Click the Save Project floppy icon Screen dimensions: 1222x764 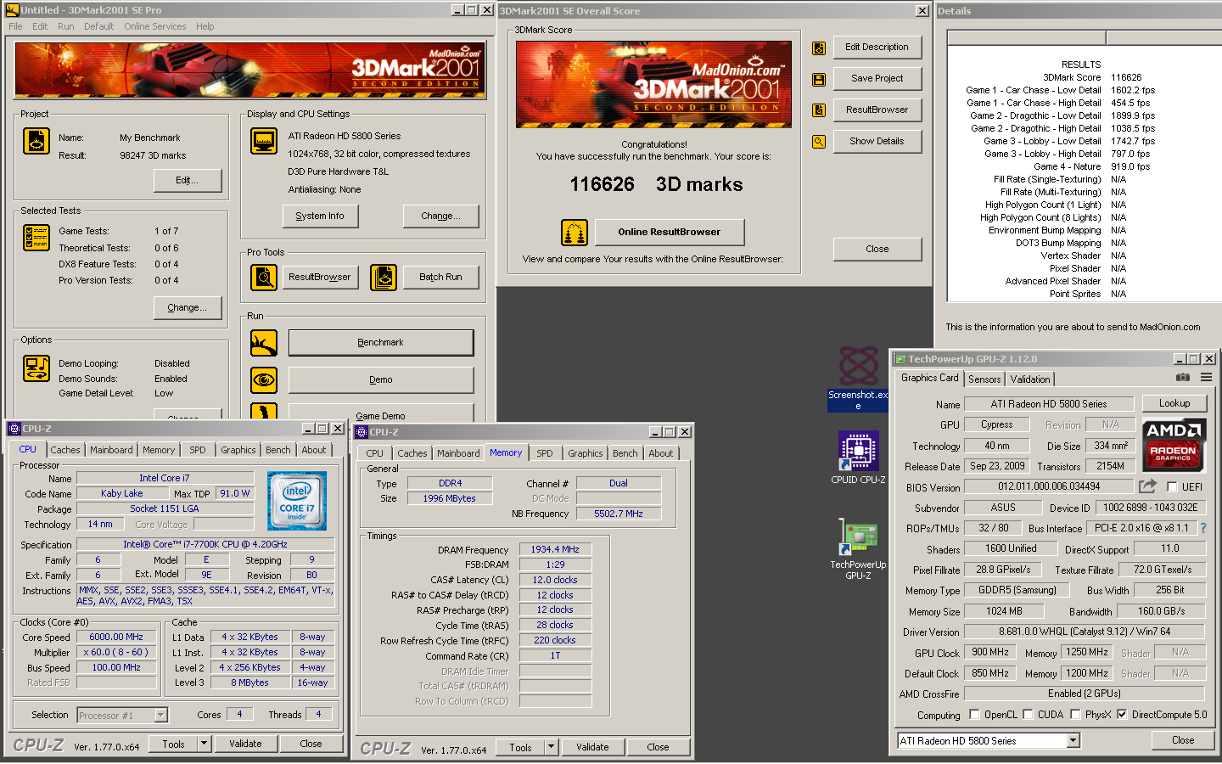pyautogui.click(x=819, y=79)
